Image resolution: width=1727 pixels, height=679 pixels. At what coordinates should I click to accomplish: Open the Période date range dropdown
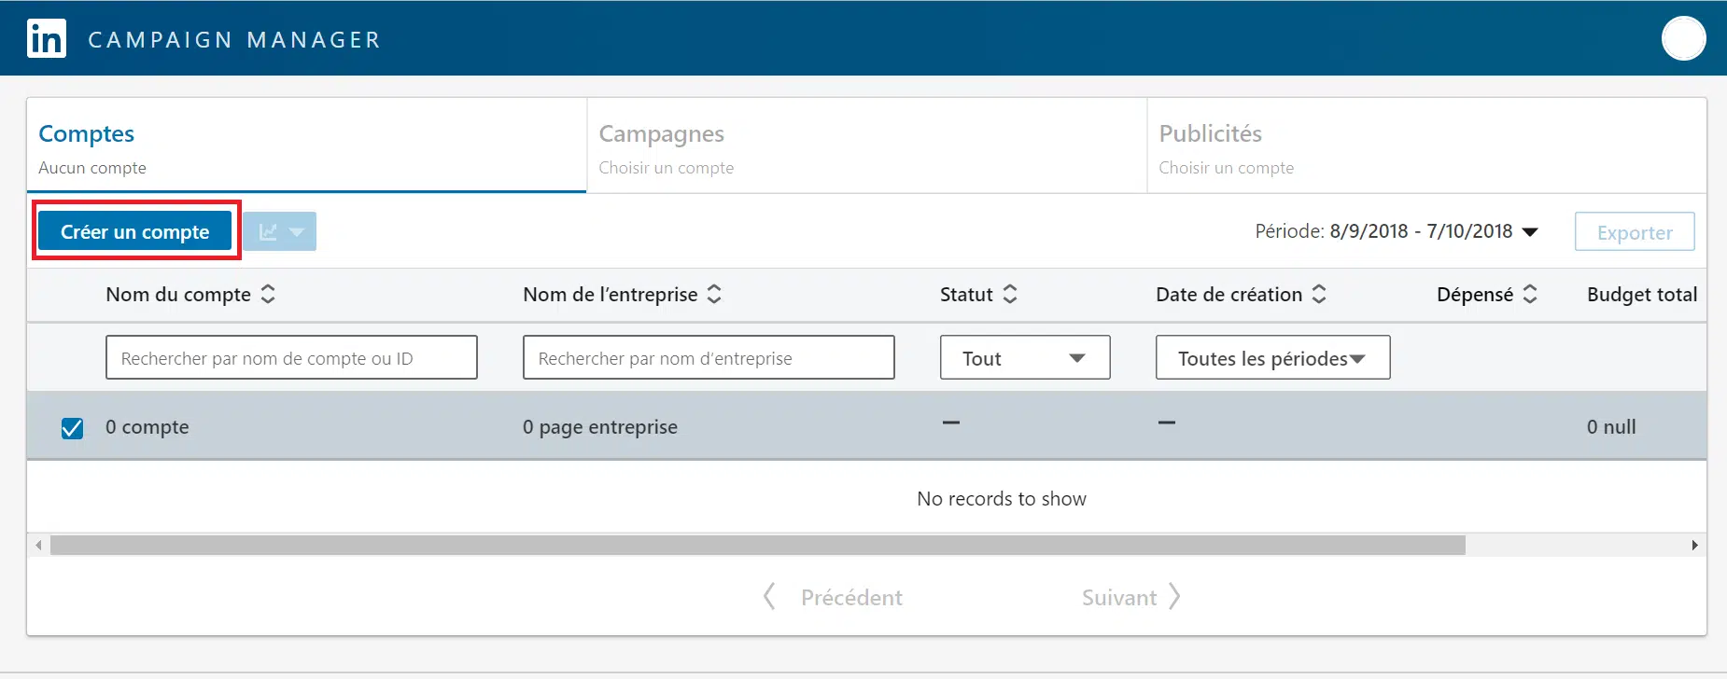coord(1396,231)
